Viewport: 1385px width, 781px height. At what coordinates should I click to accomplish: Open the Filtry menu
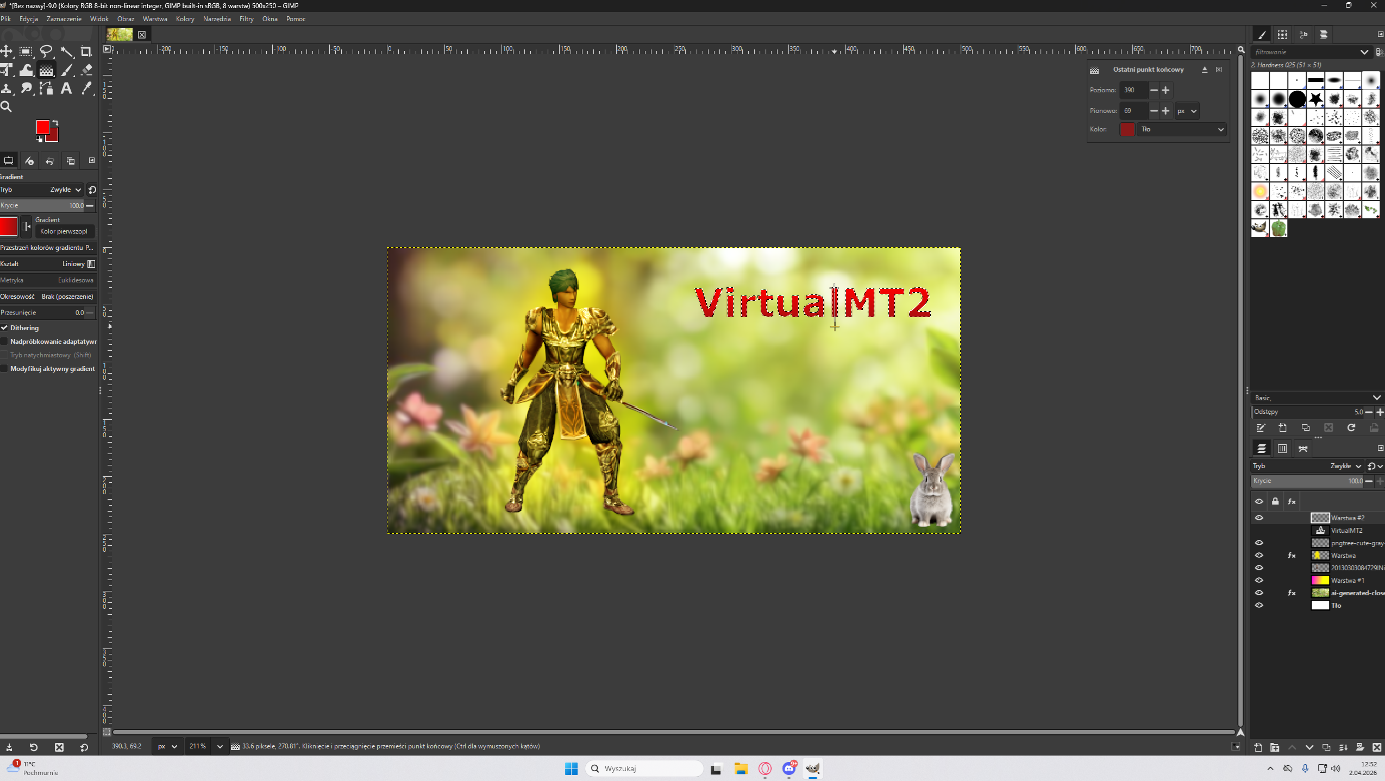click(x=246, y=19)
